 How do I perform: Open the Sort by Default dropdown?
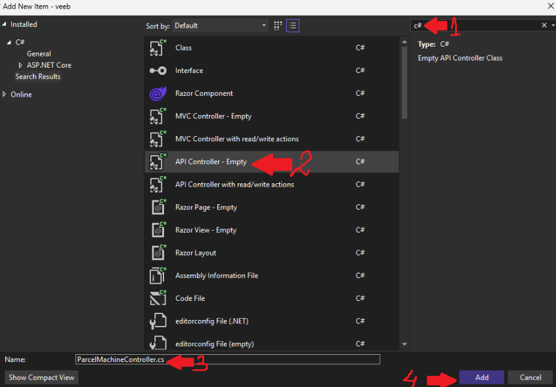click(220, 26)
